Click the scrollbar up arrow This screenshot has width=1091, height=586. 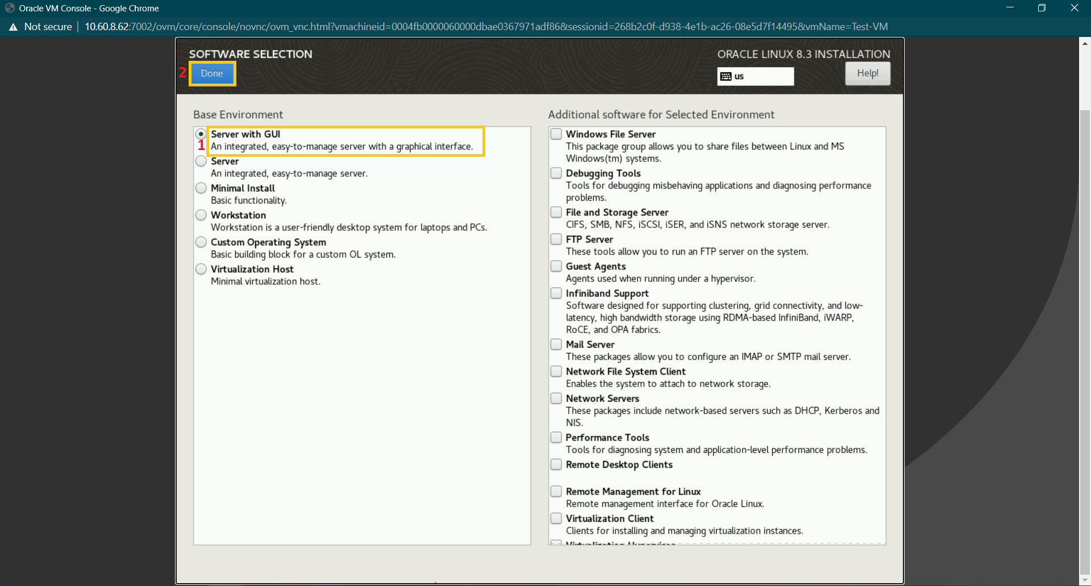[1085, 43]
